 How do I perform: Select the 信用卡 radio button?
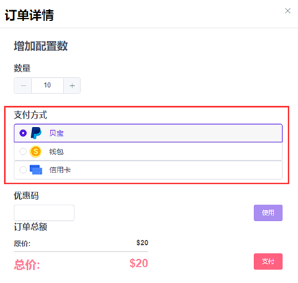[23, 170]
